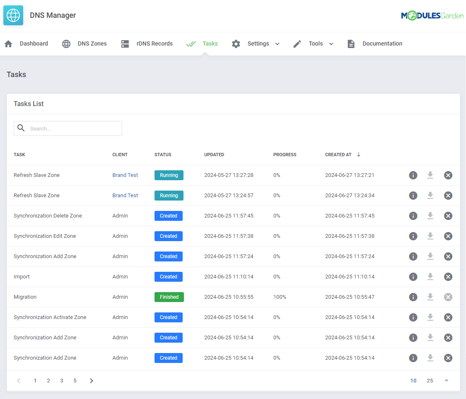Image resolution: width=466 pixels, height=399 pixels.
Task: Click the Finished status badge on Migration row
Action: [169, 297]
